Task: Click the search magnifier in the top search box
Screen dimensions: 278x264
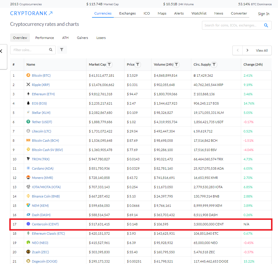Action: (x=266, y=25)
